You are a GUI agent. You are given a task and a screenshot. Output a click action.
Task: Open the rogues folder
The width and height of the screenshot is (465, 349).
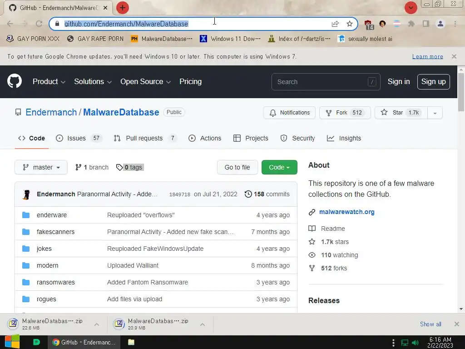coord(46,299)
